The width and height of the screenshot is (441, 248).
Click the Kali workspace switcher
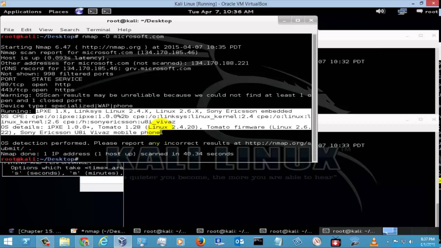[x=390, y=231]
